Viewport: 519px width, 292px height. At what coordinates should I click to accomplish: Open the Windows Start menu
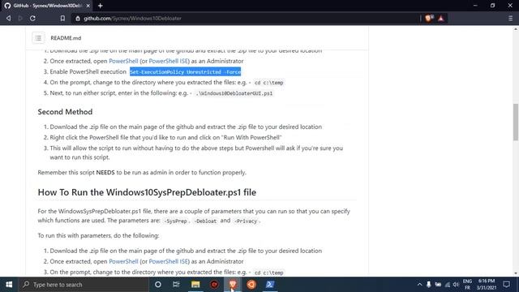pos(9,285)
